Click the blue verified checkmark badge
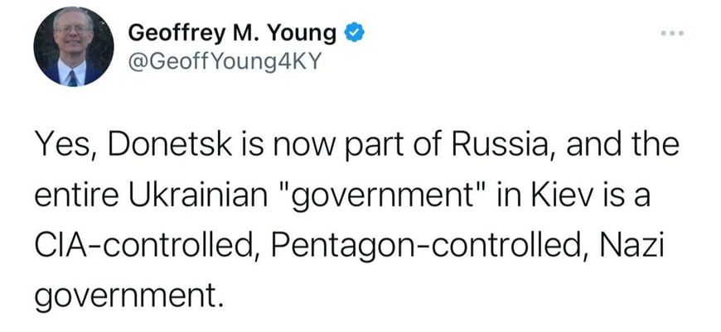This screenshot has width=721, height=332. coord(354,33)
